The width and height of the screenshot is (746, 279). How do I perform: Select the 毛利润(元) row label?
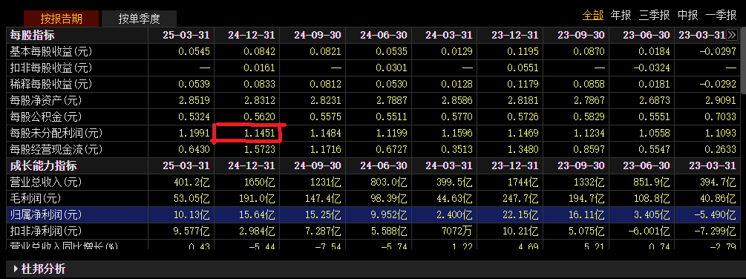tap(36, 198)
